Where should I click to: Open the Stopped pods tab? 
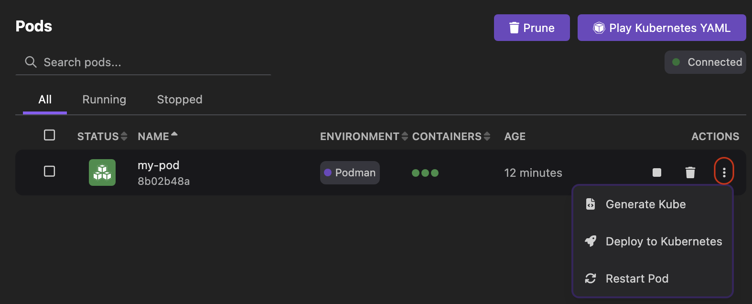pyautogui.click(x=179, y=99)
